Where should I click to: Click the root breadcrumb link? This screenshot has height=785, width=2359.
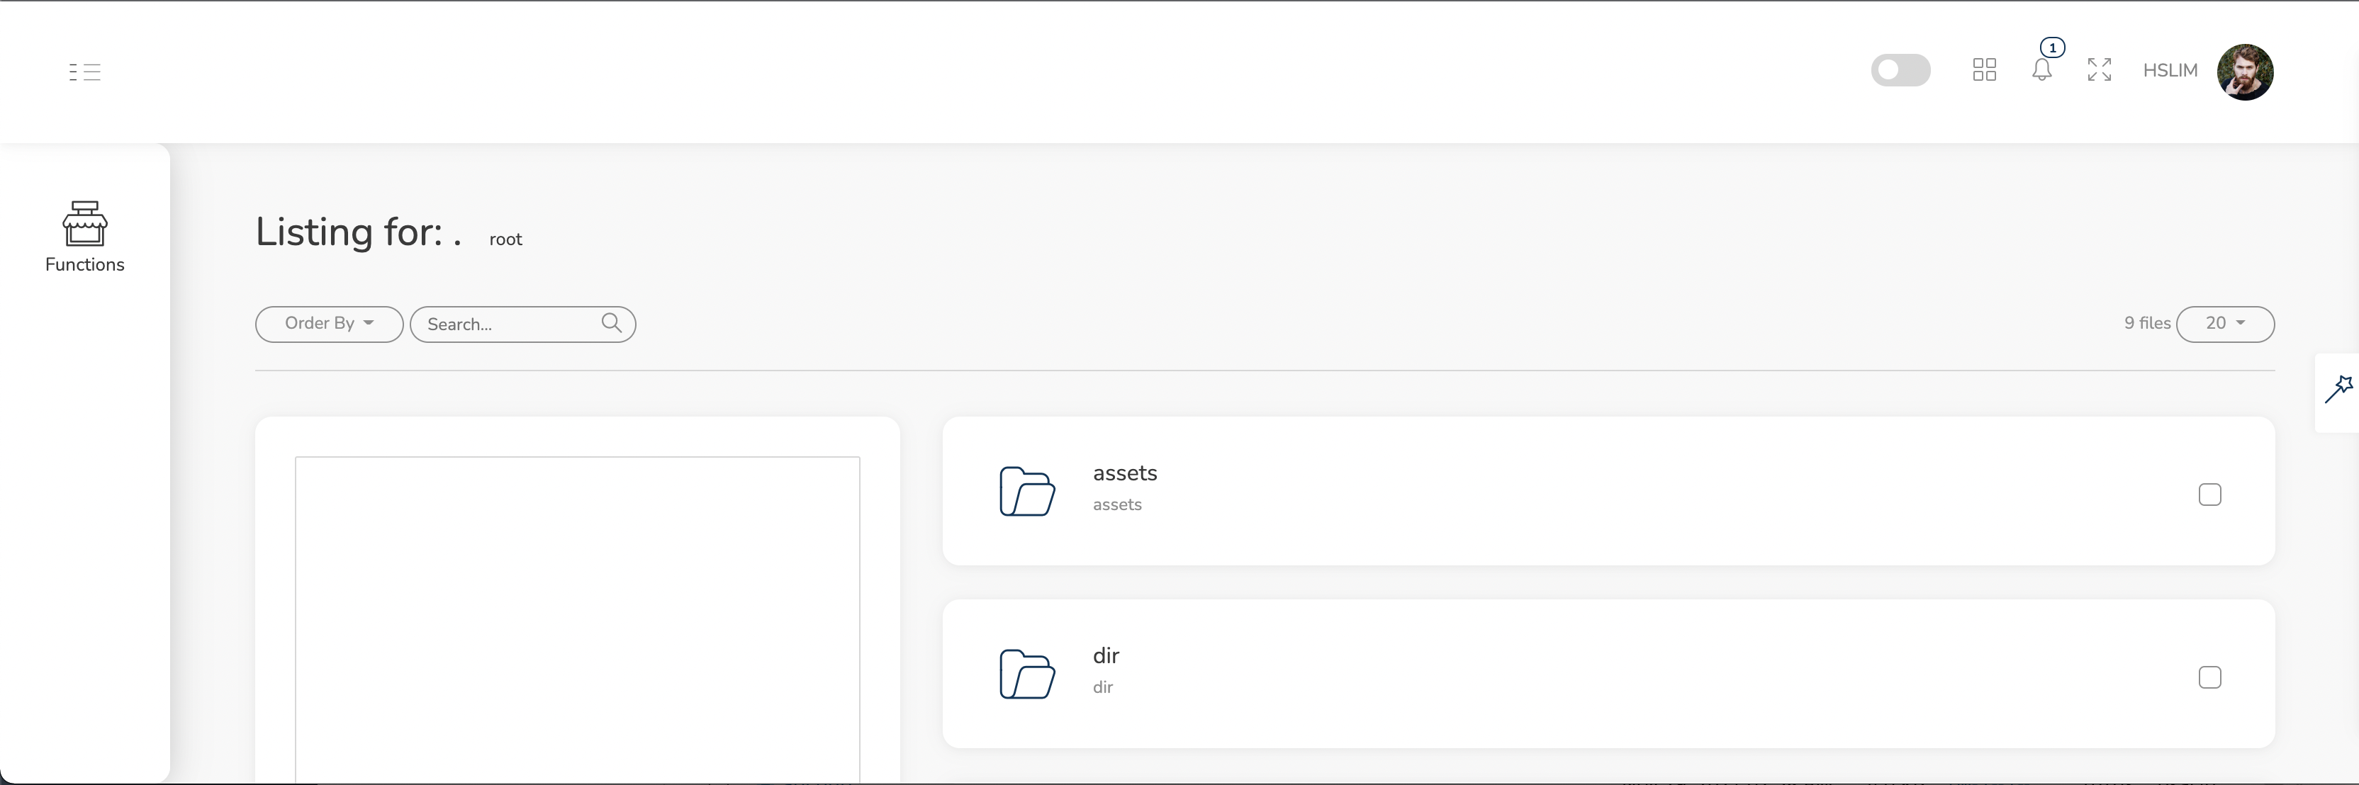tap(505, 239)
